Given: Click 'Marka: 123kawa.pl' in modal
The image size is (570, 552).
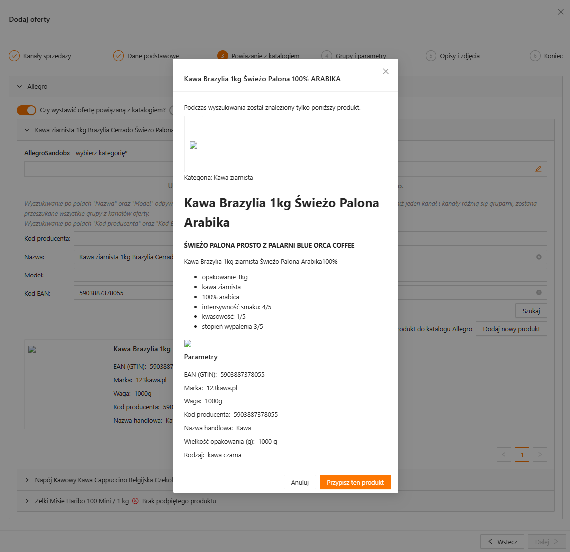Looking at the screenshot, I should (210, 388).
